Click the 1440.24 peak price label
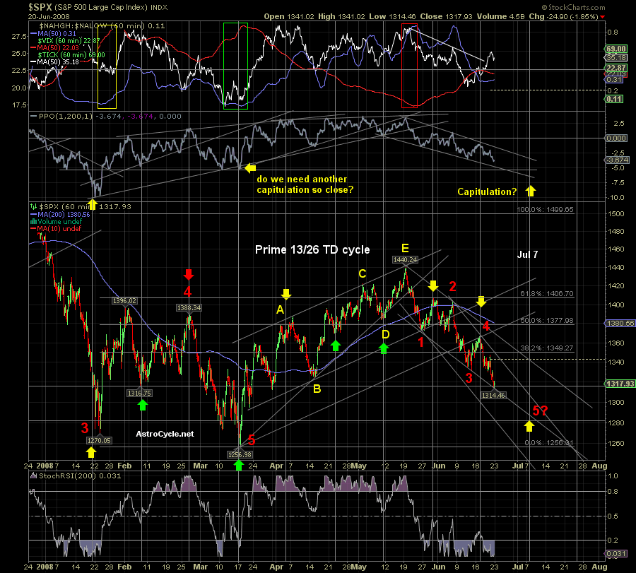 tap(405, 260)
